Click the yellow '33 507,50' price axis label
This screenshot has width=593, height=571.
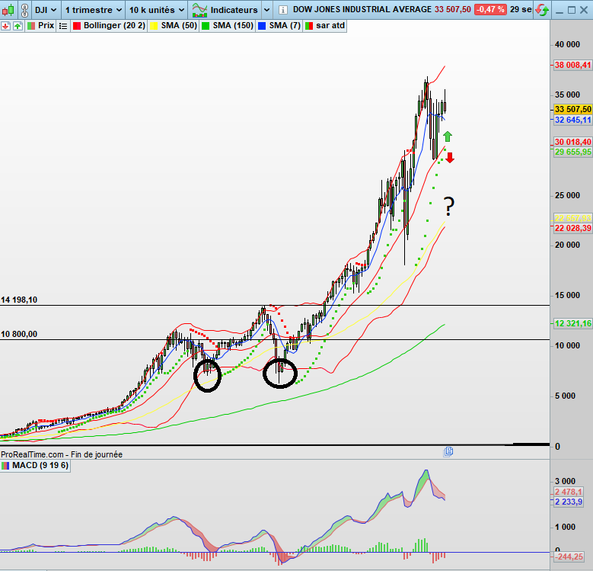572,110
